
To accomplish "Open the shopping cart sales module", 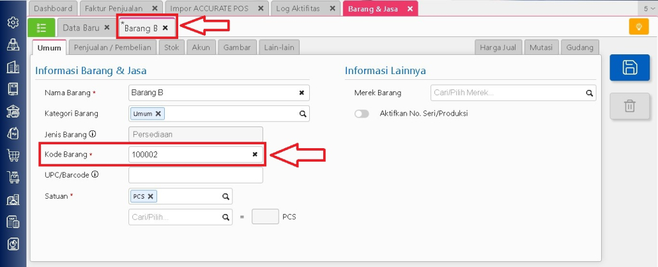I will [x=12, y=155].
